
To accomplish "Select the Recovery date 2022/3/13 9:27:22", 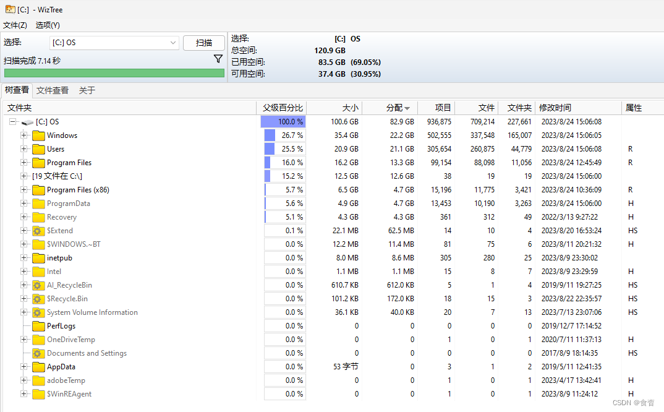I will (x=569, y=217).
